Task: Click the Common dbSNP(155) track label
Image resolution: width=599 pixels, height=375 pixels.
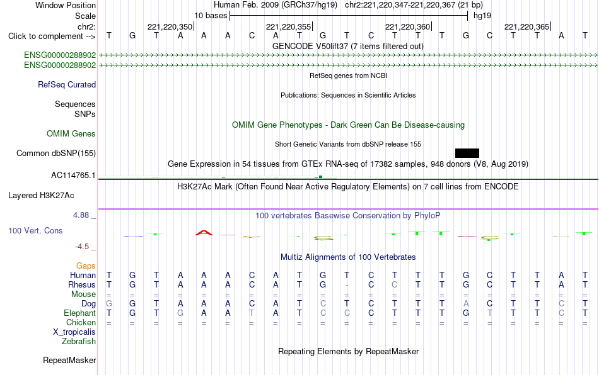Action: click(56, 153)
